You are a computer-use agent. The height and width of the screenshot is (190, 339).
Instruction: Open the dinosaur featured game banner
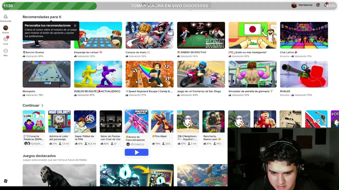click(x=60, y=175)
